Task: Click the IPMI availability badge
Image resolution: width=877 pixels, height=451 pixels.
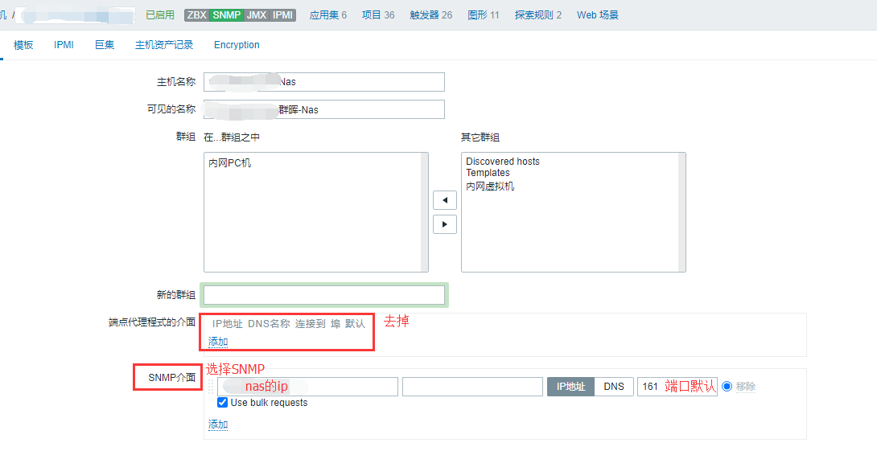Action: 283,15
